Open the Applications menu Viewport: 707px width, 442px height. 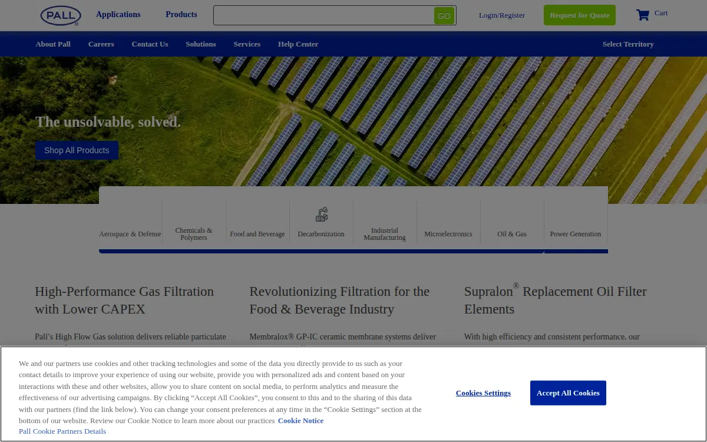[118, 15]
